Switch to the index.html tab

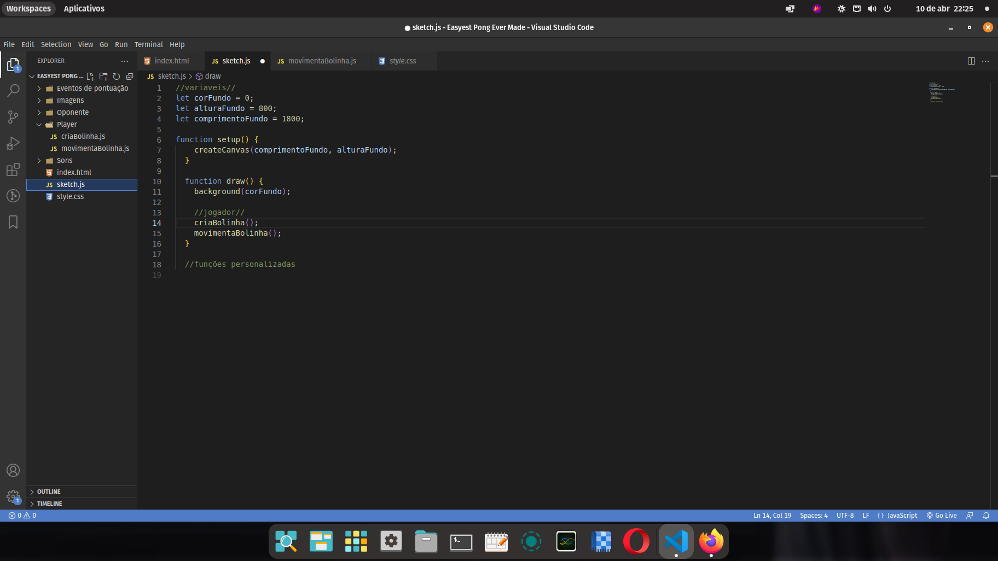coord(171,61)
